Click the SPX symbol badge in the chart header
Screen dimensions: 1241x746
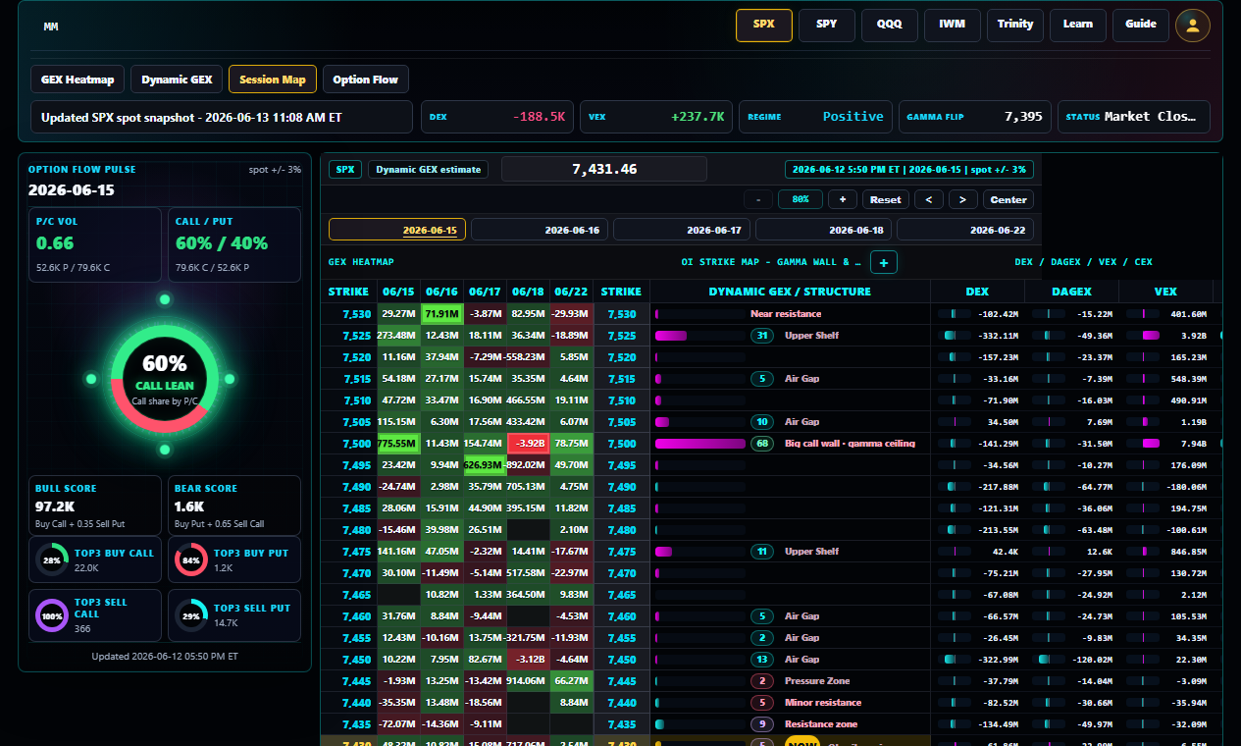pos(345,169)
